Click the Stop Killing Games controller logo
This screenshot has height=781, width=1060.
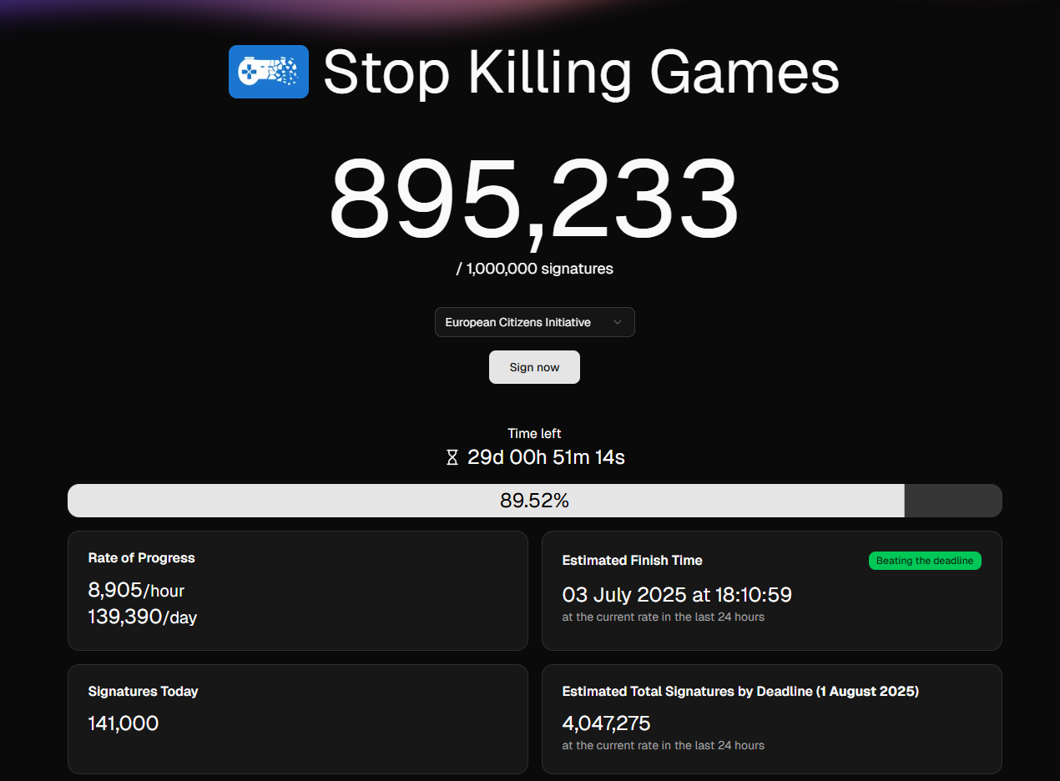coord(269,72)
